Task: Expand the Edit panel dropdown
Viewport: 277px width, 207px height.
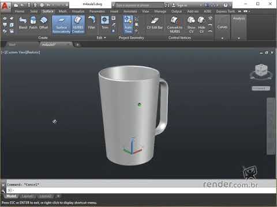Action: pos(101,38)
